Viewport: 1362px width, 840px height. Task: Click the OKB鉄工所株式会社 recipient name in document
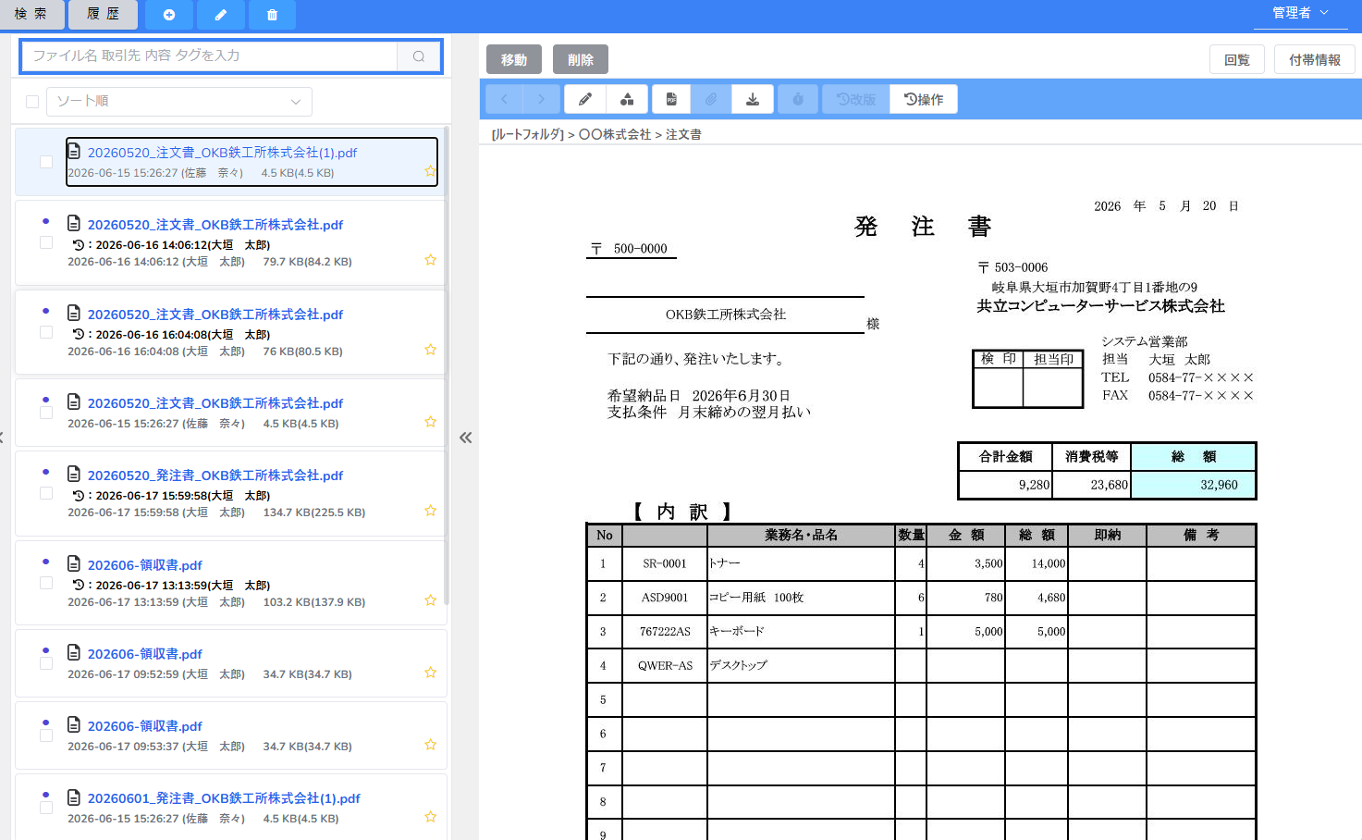726,315
